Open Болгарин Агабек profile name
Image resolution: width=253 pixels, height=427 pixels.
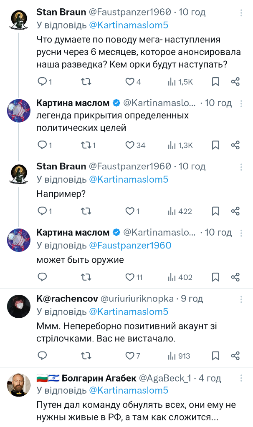99,378
